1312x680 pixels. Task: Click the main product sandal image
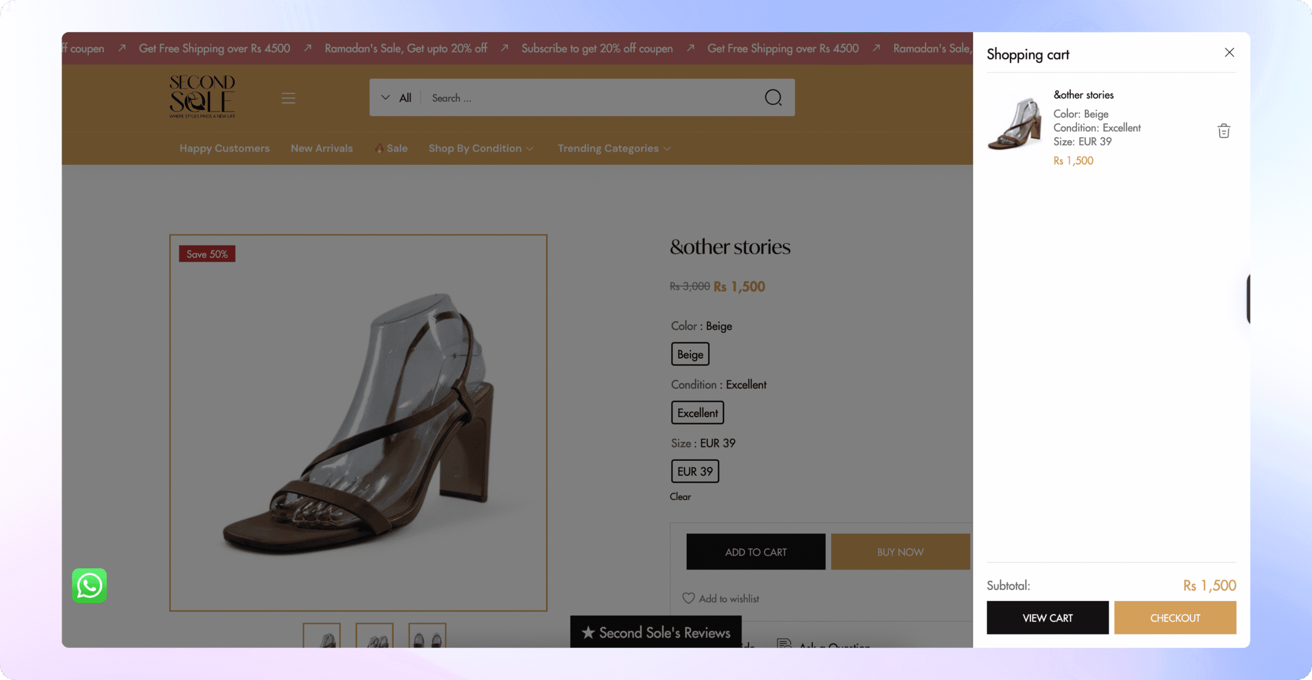pyautogui.click(x=358, y=422)
